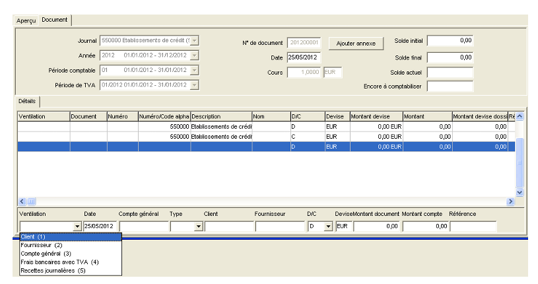Click the table's scroll up arrow
This screenshot has width=538, height=284.
click(520, 116)
